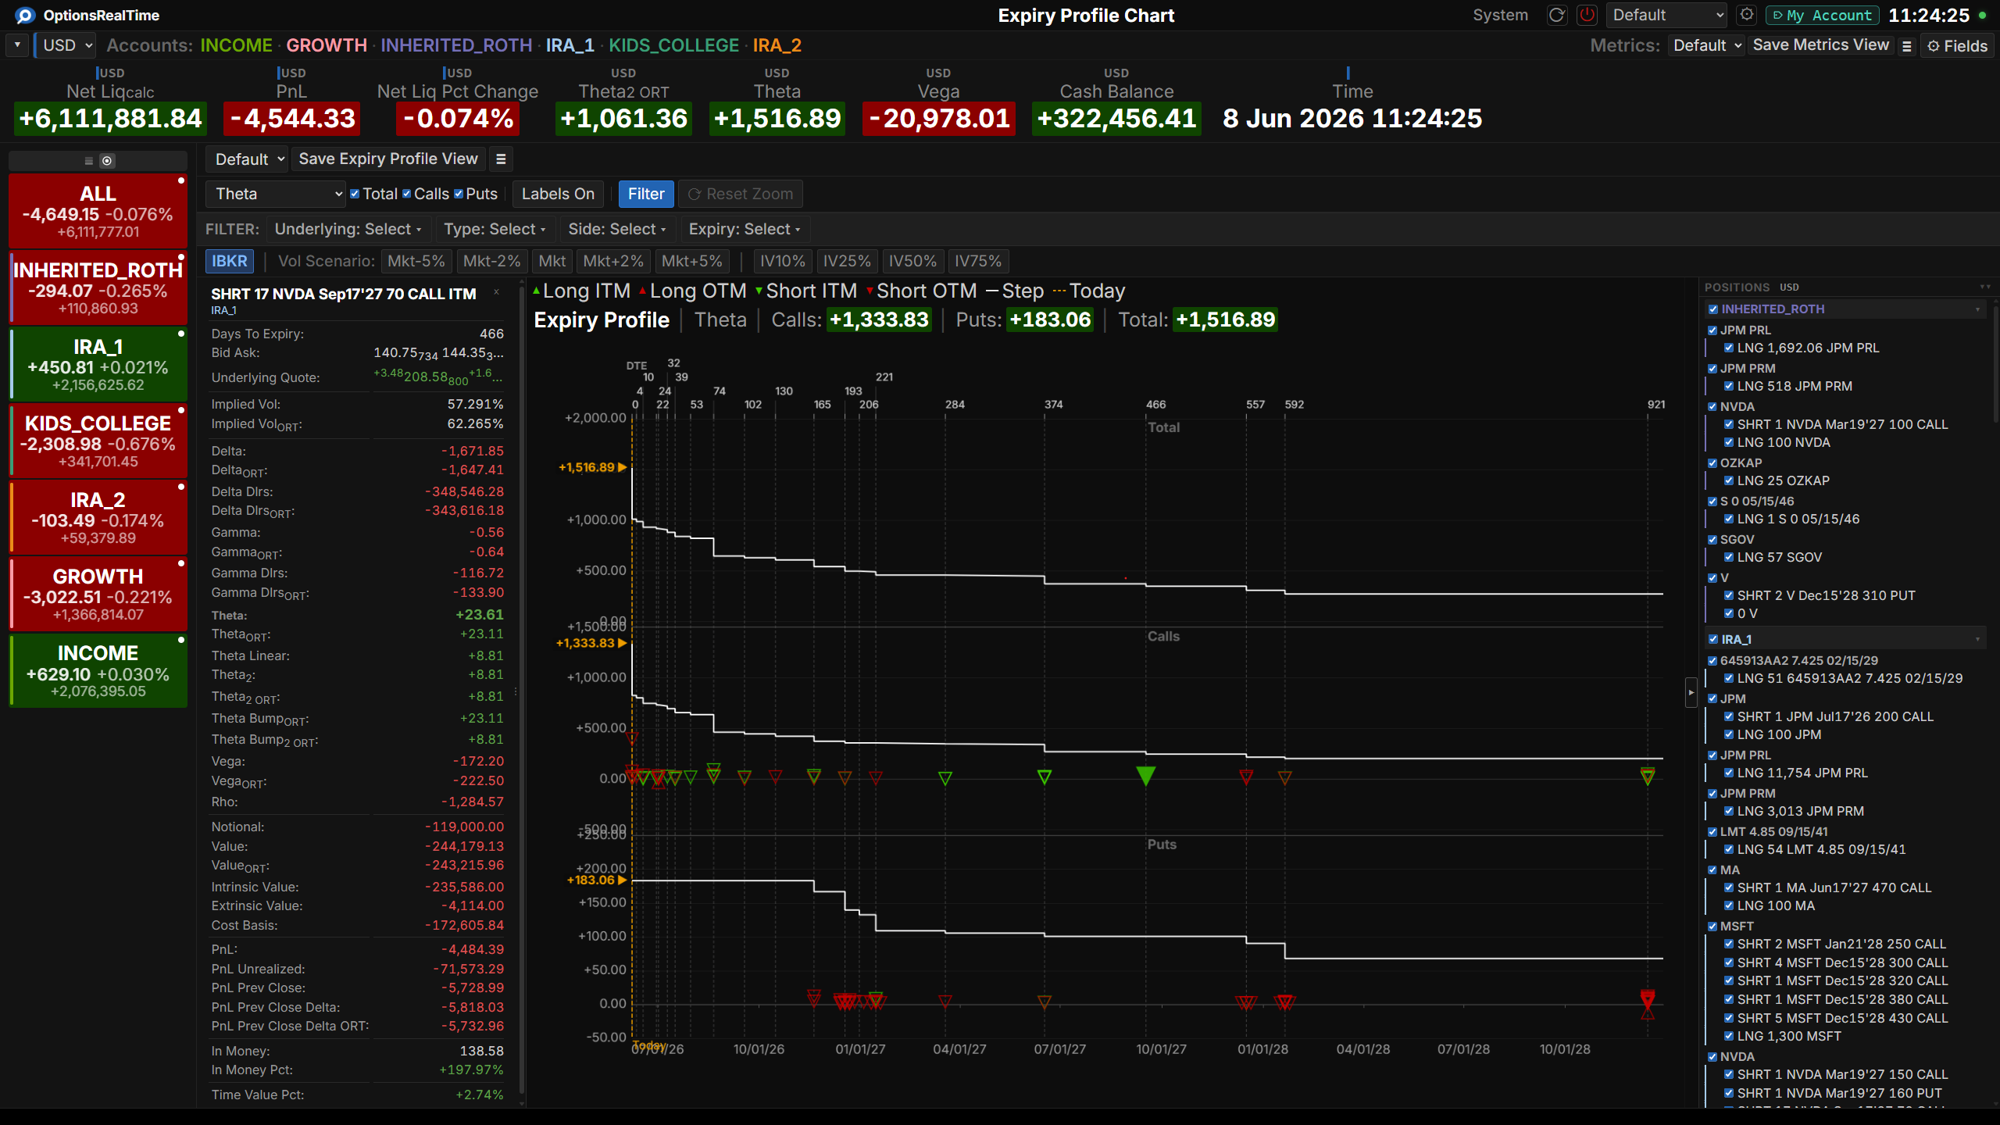
Task: Click the INCOME account tile
Action: click(98, 671)
